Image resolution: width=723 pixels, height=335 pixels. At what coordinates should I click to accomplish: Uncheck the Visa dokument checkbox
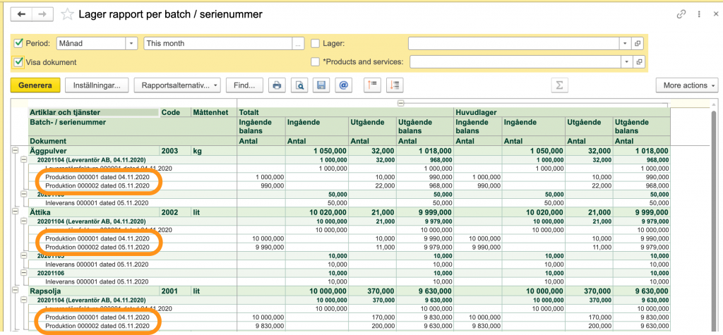(x=18, y=62)
